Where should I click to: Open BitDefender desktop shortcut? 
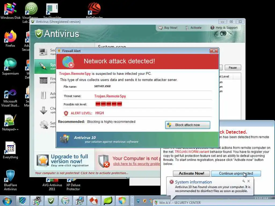tap(94, 10)
